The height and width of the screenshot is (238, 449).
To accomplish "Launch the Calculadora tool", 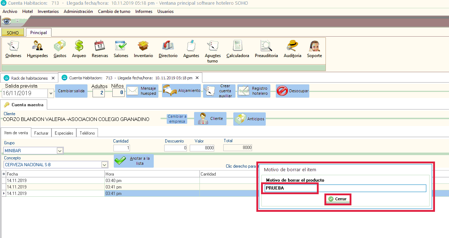I will tap(238, 49).
